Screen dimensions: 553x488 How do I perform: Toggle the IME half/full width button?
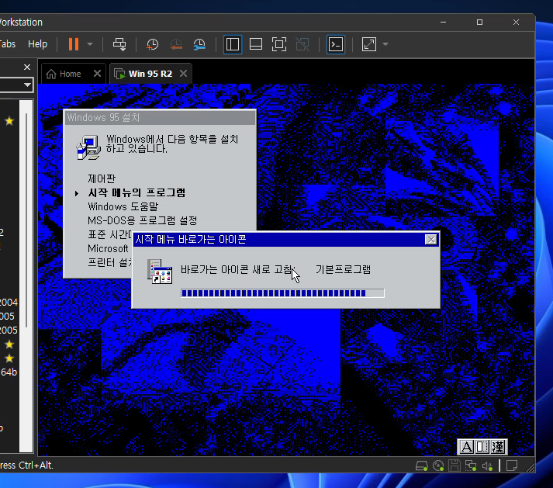pyautogui.click(x=482, y=447)
